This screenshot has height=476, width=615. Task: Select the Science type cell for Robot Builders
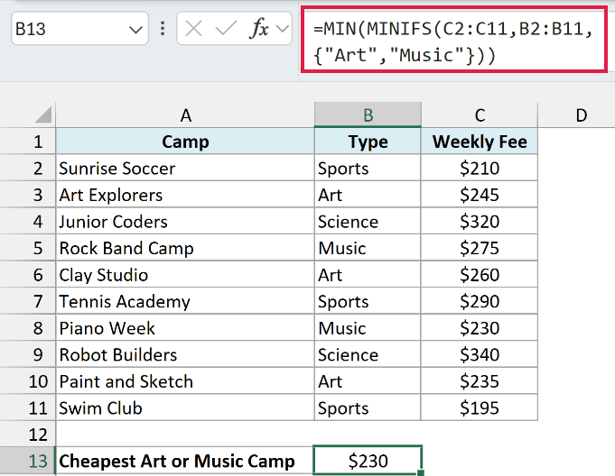click(368, 354)
